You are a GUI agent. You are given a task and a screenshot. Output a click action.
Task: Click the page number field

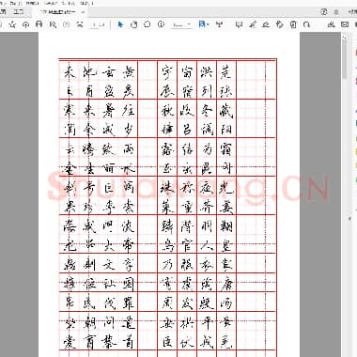[94, 24]
